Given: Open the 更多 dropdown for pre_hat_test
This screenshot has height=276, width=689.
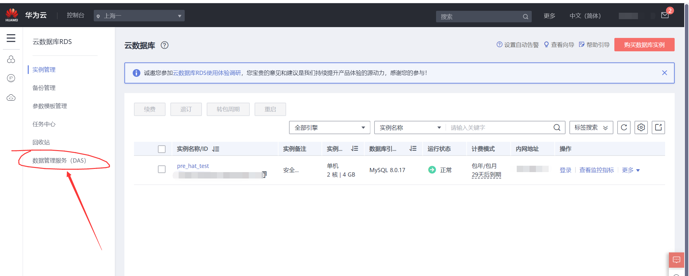Looking at the screenshot, I should (x=631, y=170).
